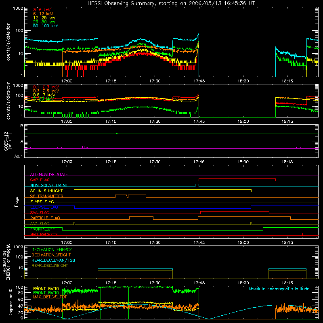
Task: Click the DECIMATION_ENERGY legend label
Action: pos(52,250)
